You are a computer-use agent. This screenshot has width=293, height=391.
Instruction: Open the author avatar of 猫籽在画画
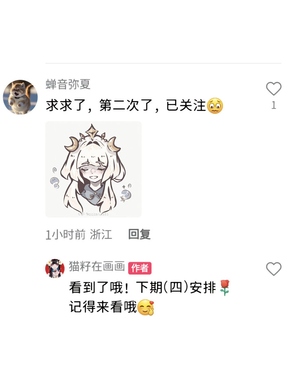point(55,268)
